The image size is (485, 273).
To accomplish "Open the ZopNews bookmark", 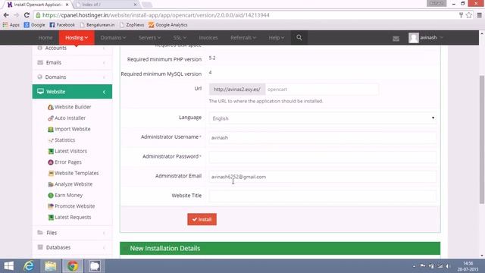I will coord(132,25).
